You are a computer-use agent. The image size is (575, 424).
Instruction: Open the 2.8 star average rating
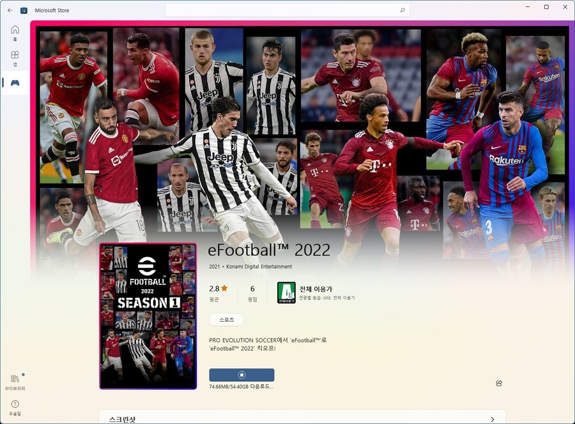[x=218, y=292]
